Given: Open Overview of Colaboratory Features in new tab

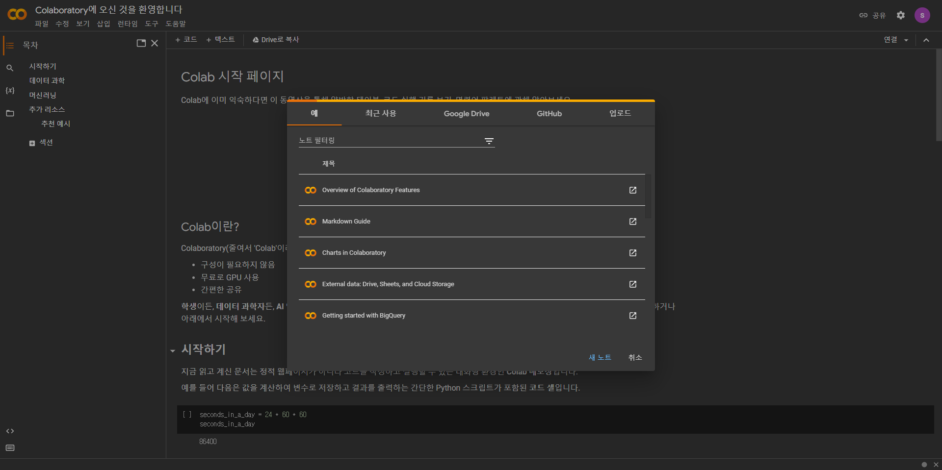Looking at the screenshot, I should (x=633, y=190).
